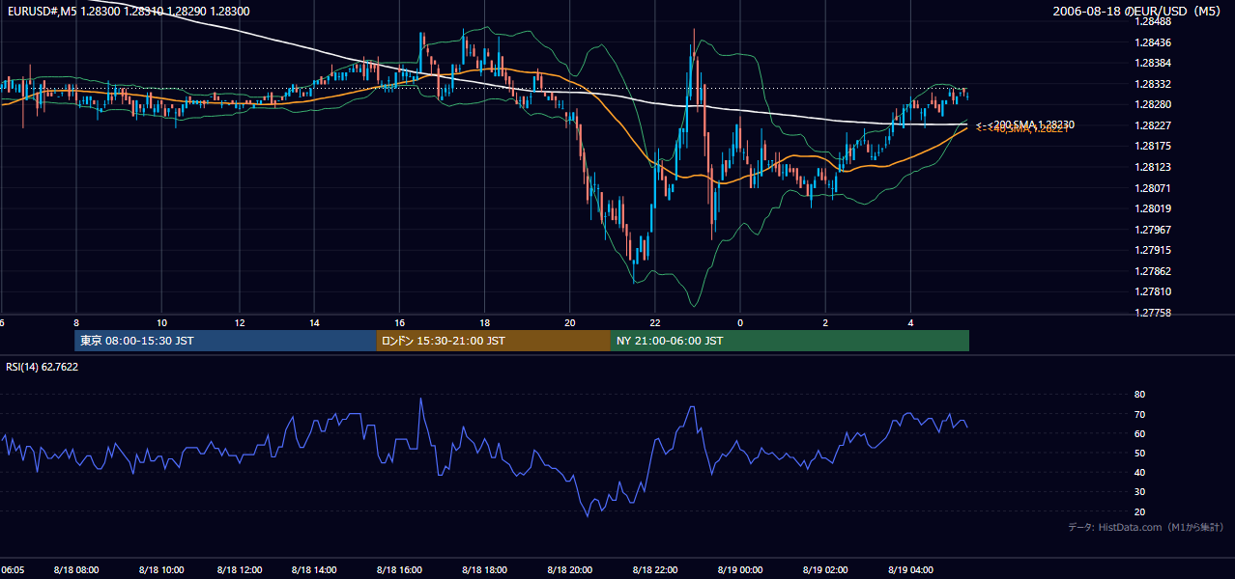Click RSI scale value 30
The image size is (1235, 579).
[x=1139, y=492]
